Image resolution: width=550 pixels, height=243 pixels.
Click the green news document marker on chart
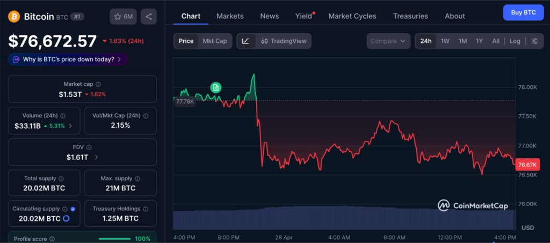[x=215, y=87]
